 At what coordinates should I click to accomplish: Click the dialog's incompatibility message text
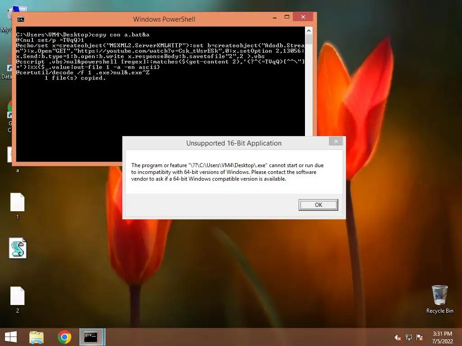coord(227,172)
